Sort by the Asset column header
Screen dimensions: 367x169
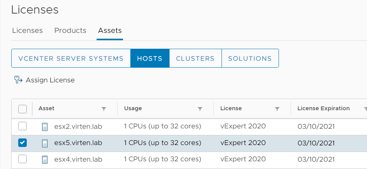click(46, 108)
